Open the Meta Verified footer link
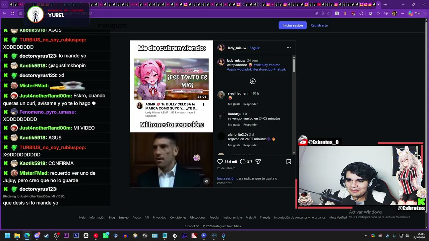429x241 pixels. (338, 218)
